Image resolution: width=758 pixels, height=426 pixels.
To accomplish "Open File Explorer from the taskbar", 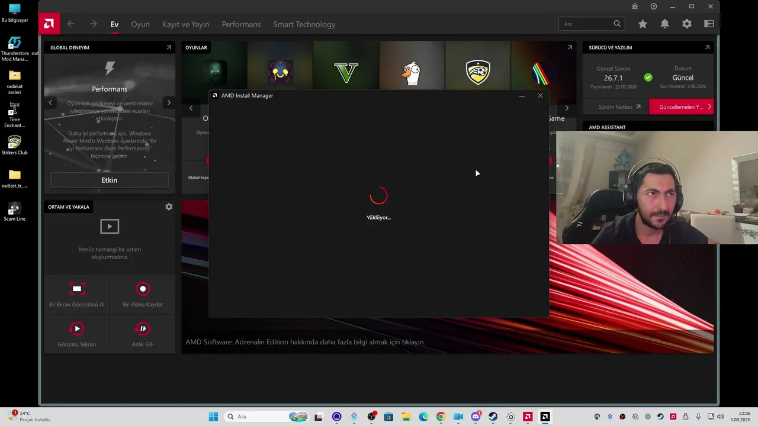I will 406,417.
